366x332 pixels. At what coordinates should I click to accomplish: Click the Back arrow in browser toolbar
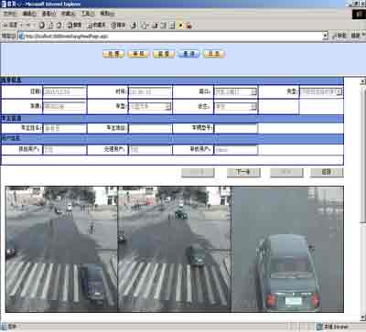pyautogui.click(x=10, y=26)
